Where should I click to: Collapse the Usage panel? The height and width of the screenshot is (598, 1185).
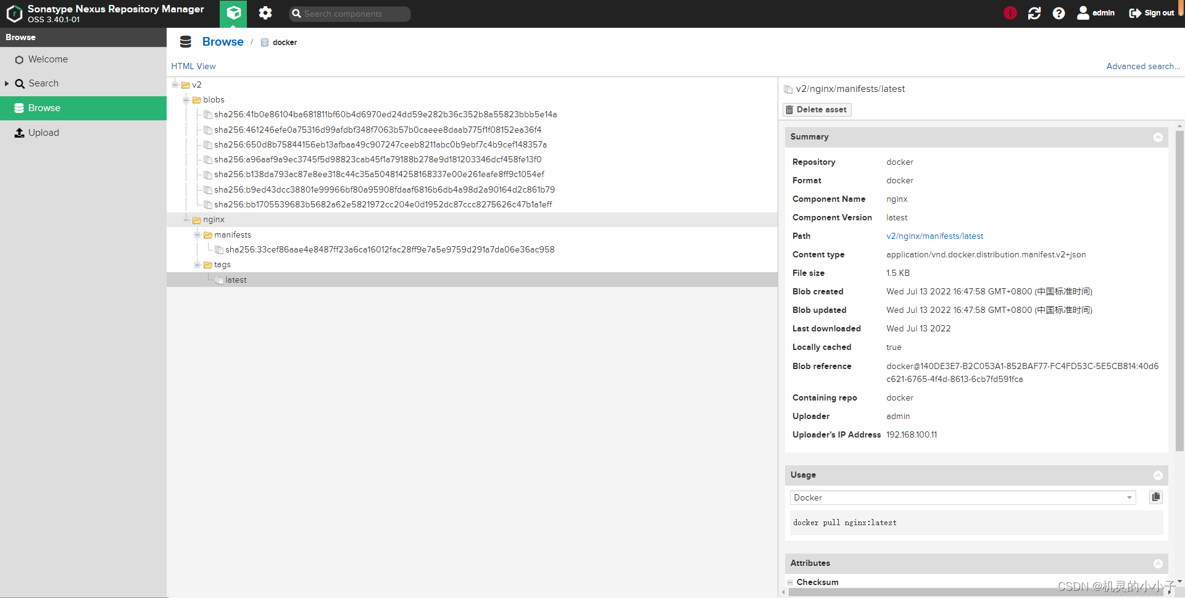[1158, 475]
